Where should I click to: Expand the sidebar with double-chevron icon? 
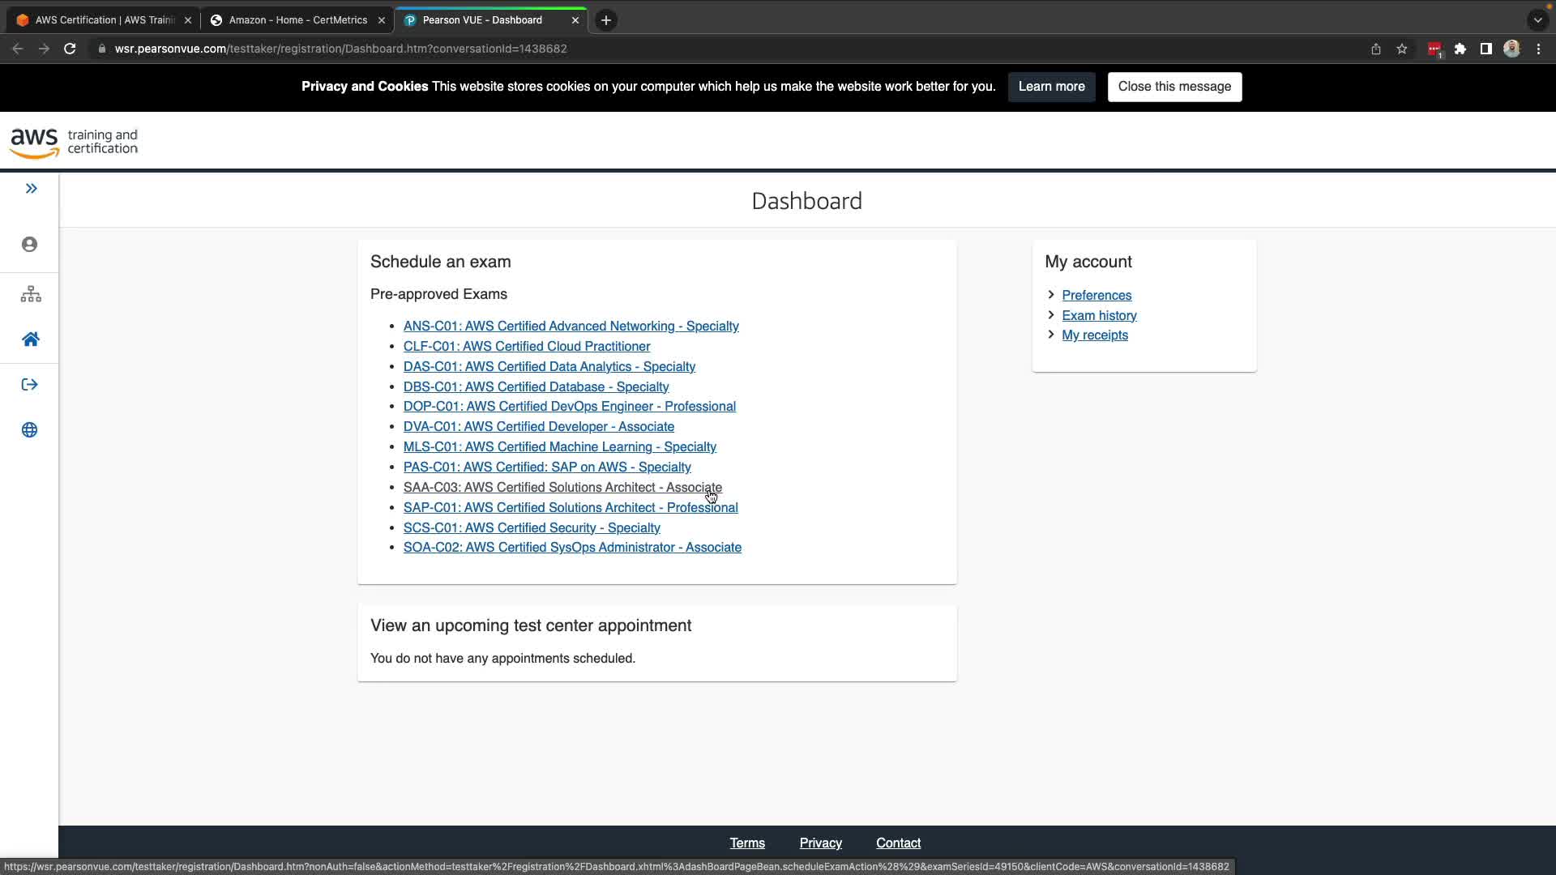pyautogui.click(x=31, y=189)
